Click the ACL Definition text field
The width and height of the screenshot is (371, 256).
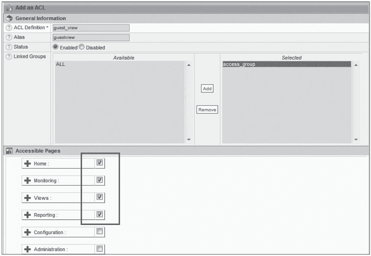91,28
